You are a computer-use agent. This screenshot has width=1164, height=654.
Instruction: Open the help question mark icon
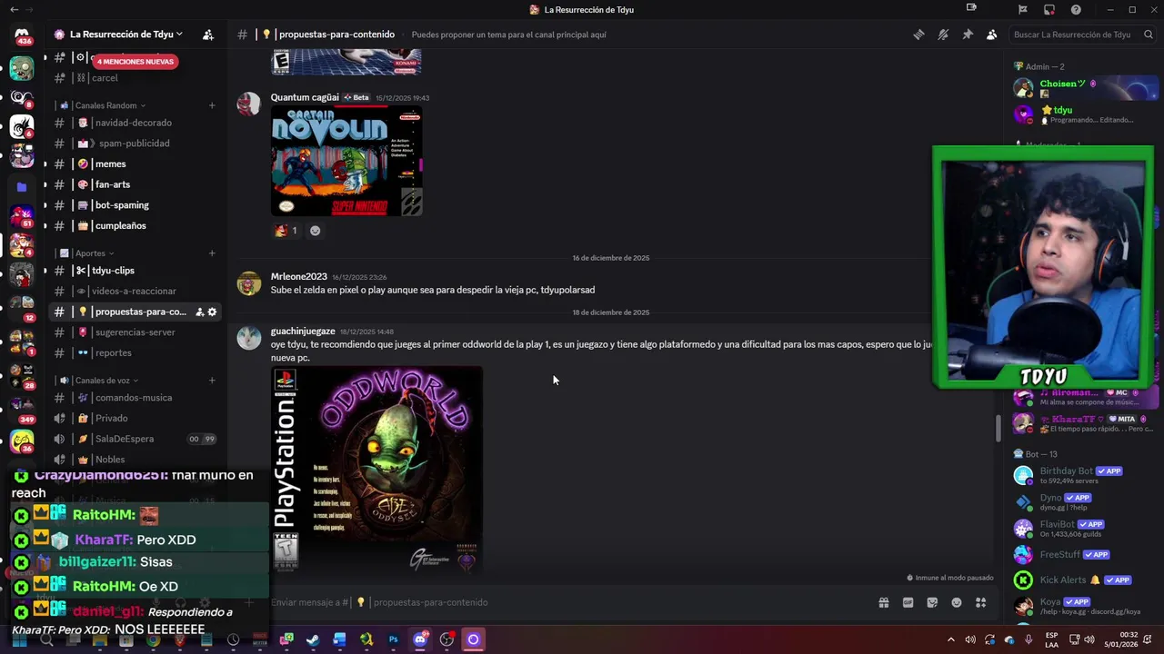1076,9
